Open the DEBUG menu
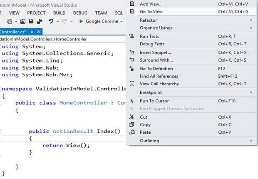258x179 pixels. (80, 13)
